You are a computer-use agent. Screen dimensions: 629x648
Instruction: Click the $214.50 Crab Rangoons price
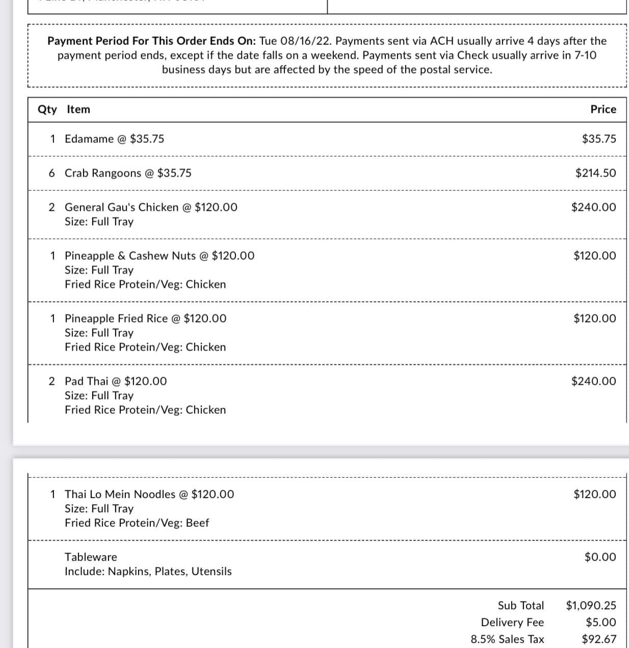pyautogui.click(x=595, y=173)
